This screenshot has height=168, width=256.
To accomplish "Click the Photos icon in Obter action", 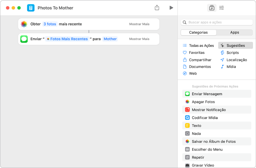I will click(x=24, y=24).
